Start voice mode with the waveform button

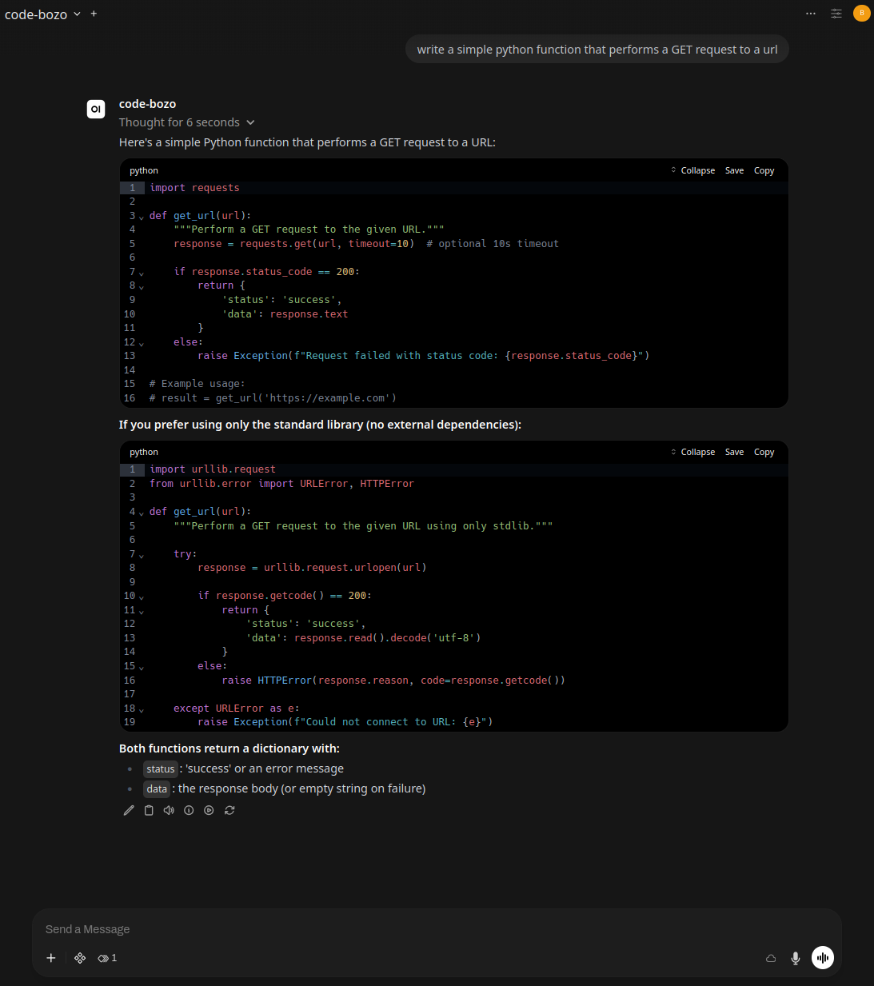pos(823,957)
